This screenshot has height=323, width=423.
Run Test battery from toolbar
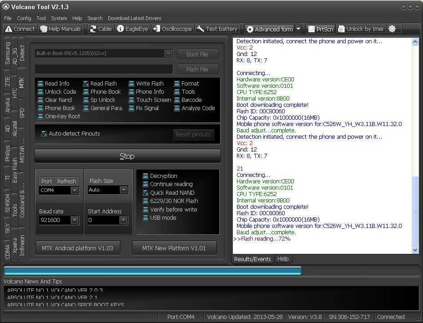(x=217, y=29)
